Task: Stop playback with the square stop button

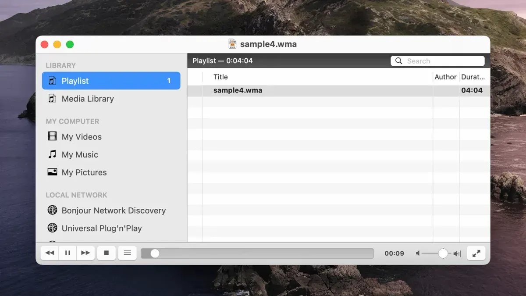Action: coord(106,253)
